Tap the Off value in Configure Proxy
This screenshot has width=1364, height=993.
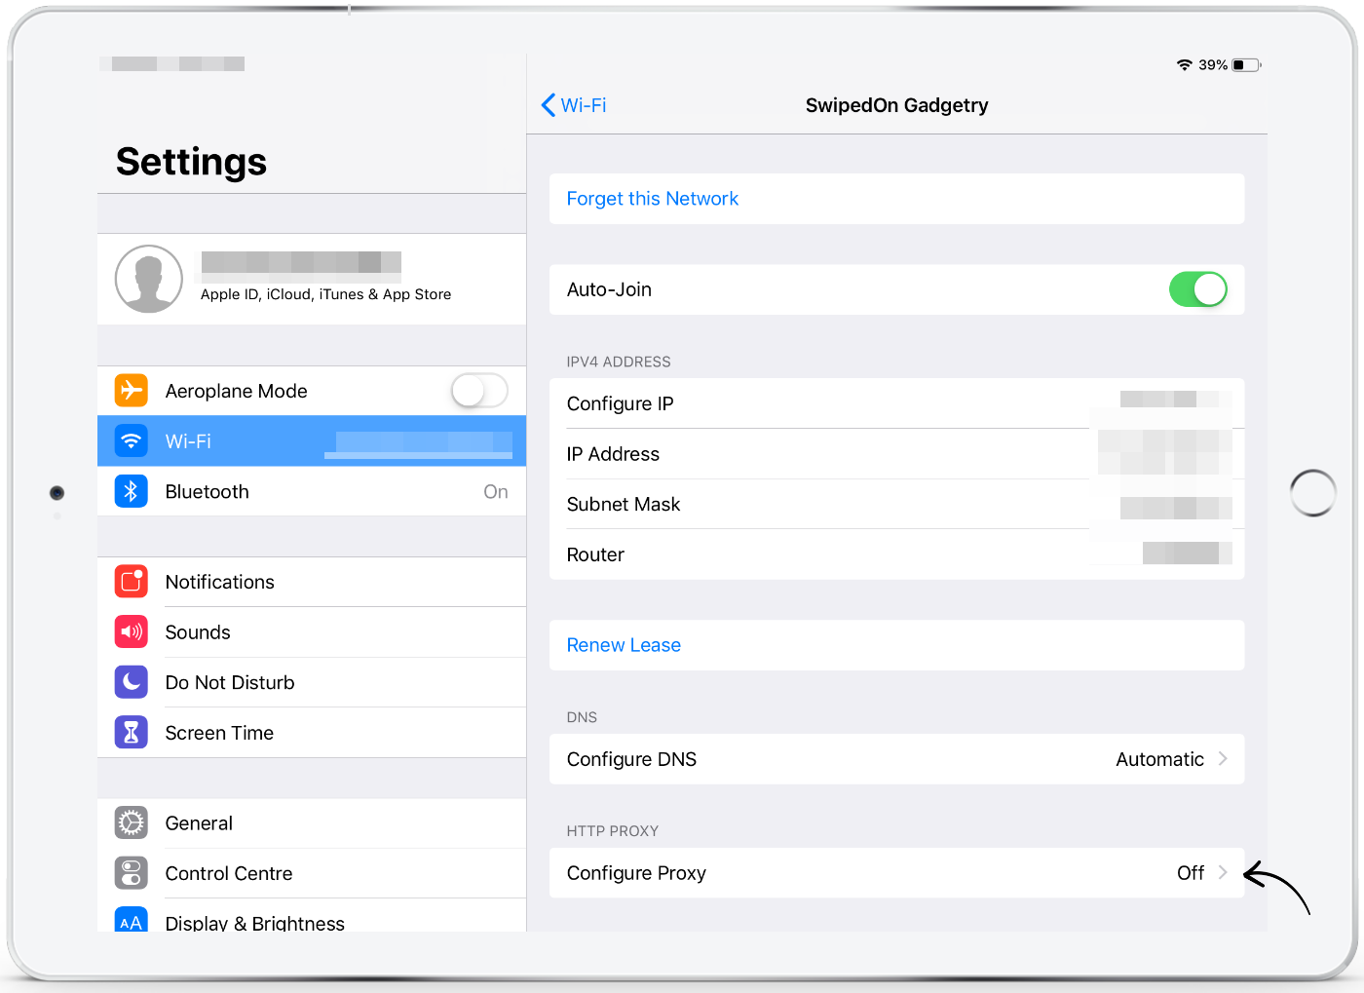1191,873
